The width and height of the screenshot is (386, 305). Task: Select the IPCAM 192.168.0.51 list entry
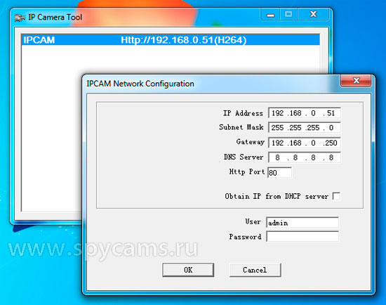(x=171, y=40)
